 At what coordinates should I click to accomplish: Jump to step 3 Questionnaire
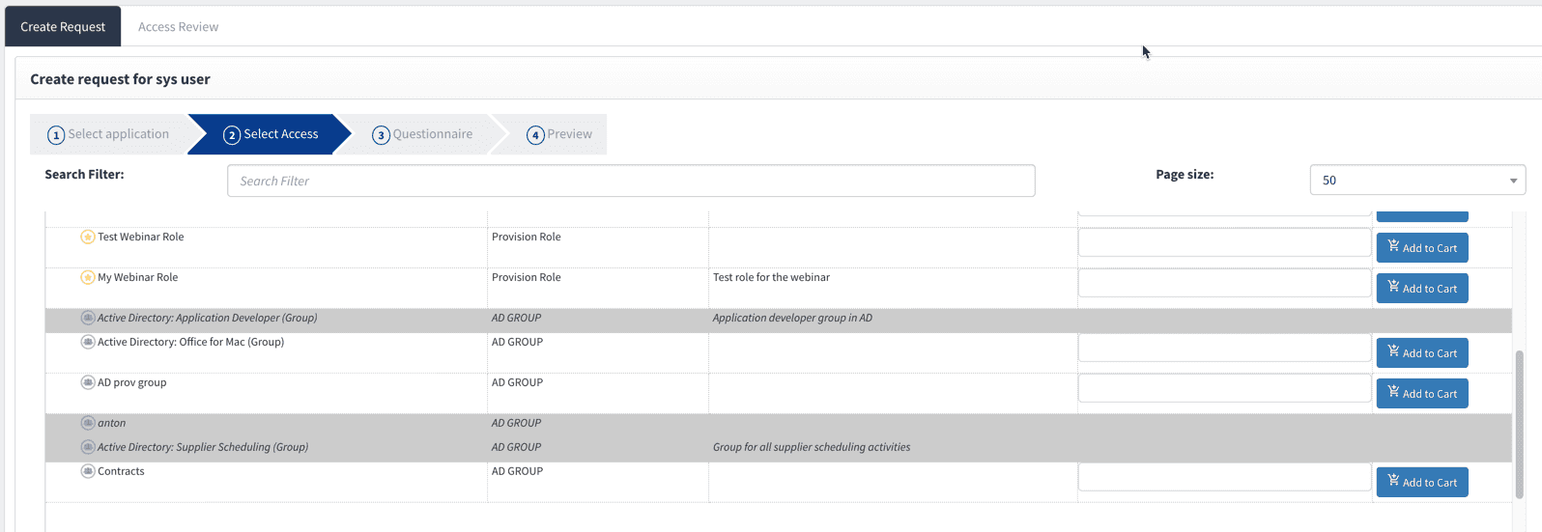pos(422,134)
